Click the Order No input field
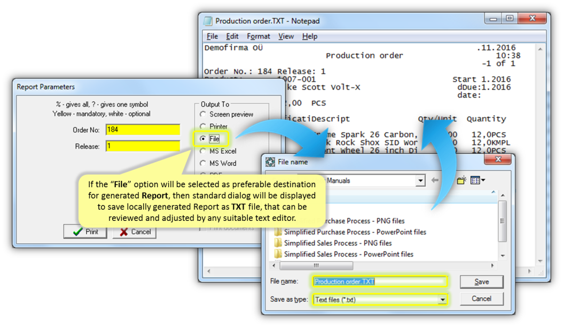 pos(143,130)
